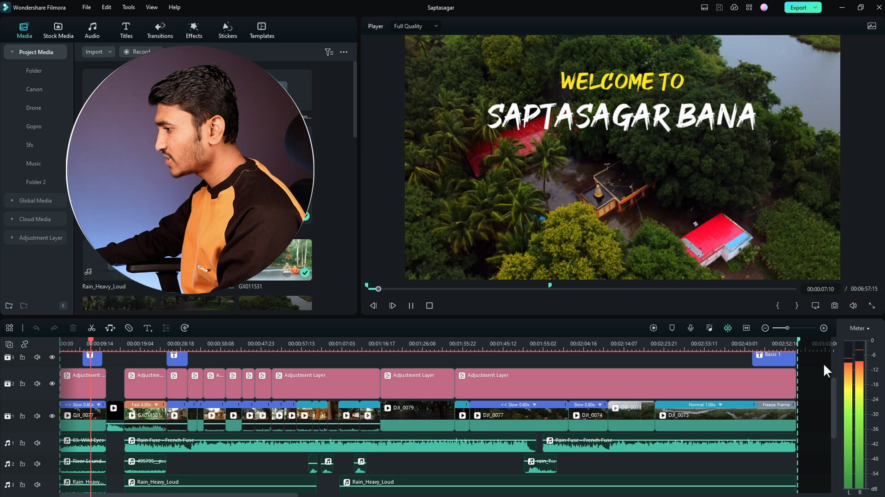The image size is (885, 497).
Task: Mute audio track 1 speaker
Action: click(37, 443)
